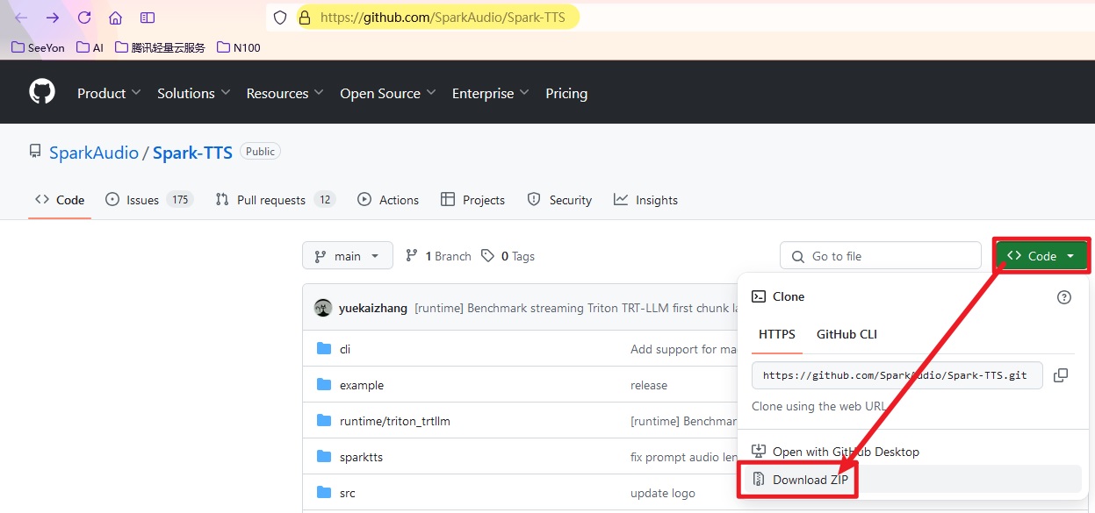
Task: Click the folder icon for example
Action: 324,385
